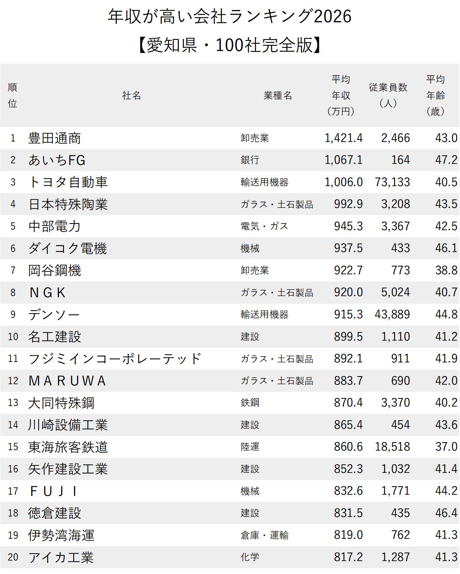Click the 従業員数(人) column header
The image size is (460, 574).
pyautogui.click(x=388, y=95)
